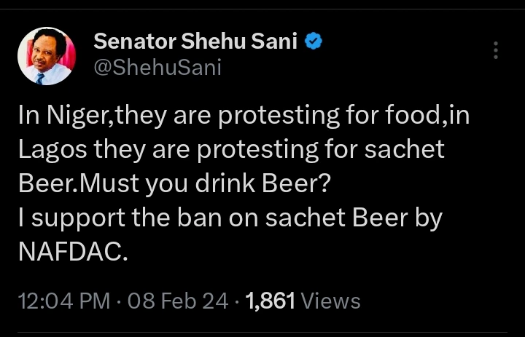Click the 08 Feb 24 date
This screenshot has height=337, width=525.
tap(178, 301)
